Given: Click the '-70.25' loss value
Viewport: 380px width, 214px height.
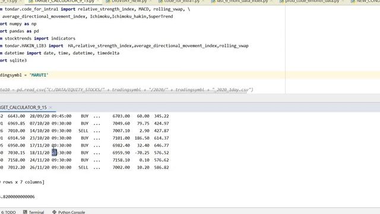Looking at the screenshot, I should pyautogui.click(x=142, y=153).
